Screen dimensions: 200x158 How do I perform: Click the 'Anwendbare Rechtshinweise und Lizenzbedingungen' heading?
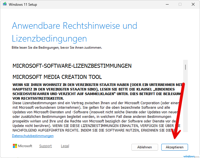(x=74, y=32)
